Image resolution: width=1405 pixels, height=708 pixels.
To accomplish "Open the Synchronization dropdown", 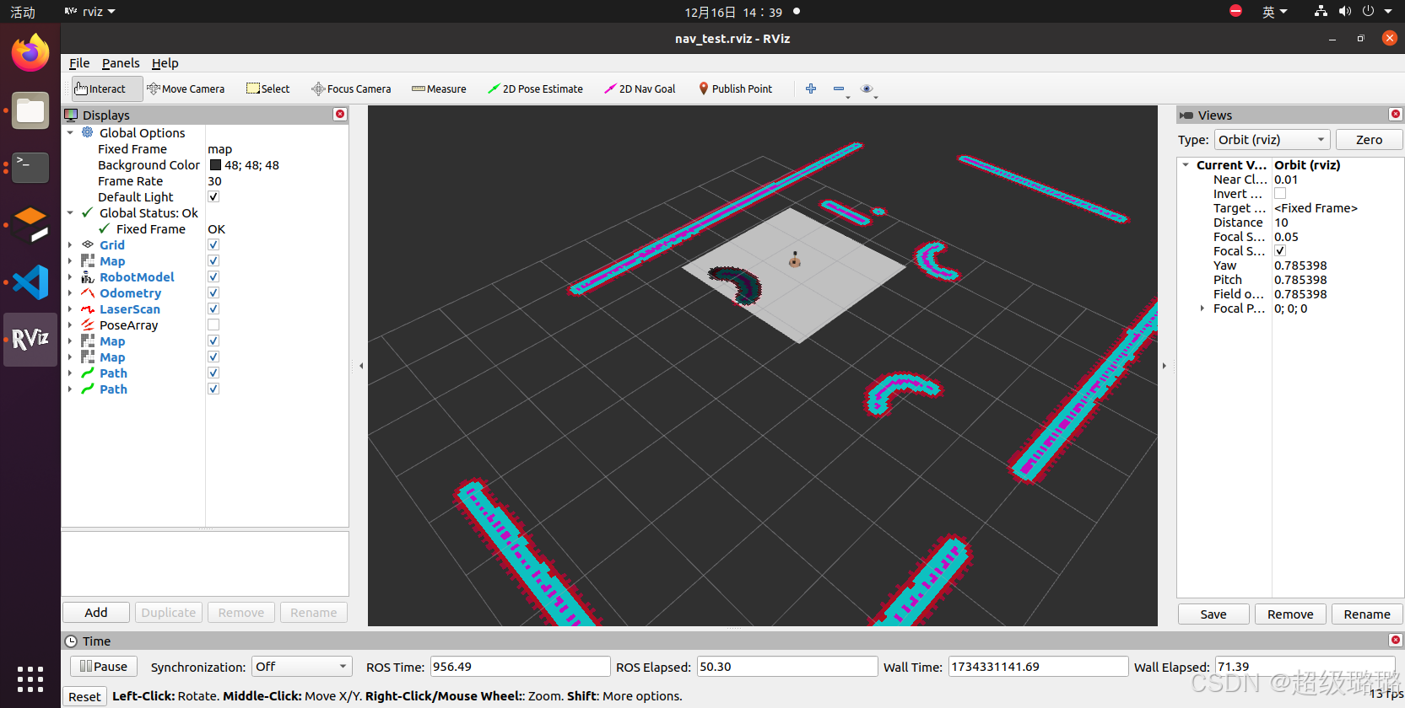I will 301,667.
